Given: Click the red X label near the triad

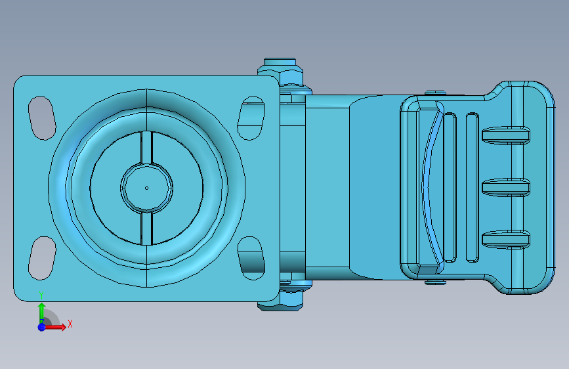Looking at the screenshot, I should [70, 324].
